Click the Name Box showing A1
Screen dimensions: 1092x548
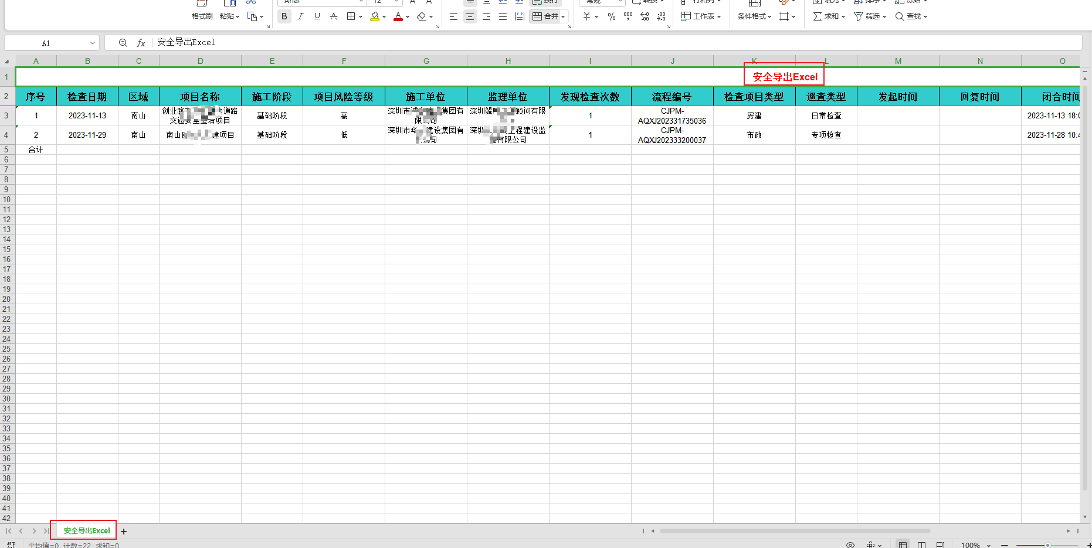(46, 43)
